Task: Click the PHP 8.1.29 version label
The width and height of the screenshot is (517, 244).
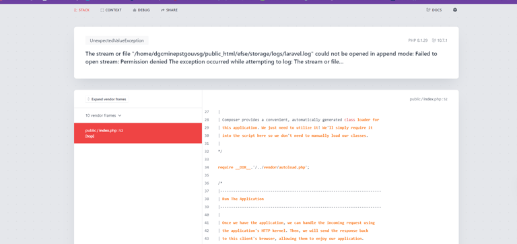Action: tap(418, 40)
